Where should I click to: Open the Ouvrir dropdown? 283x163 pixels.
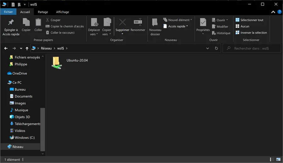(220, 20)
